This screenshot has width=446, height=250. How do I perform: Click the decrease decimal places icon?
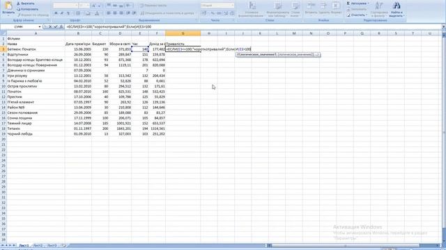point(232,13)
